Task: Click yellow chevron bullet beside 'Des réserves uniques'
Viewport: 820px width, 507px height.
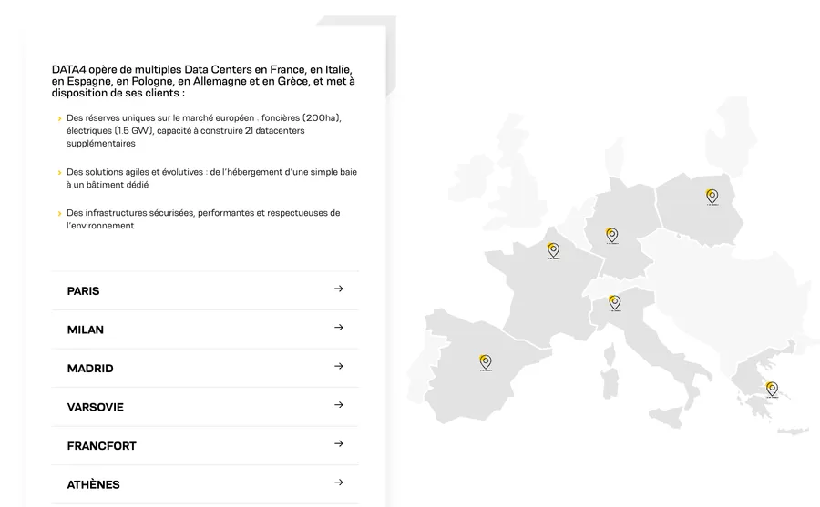Action: [x=59, y=119]
